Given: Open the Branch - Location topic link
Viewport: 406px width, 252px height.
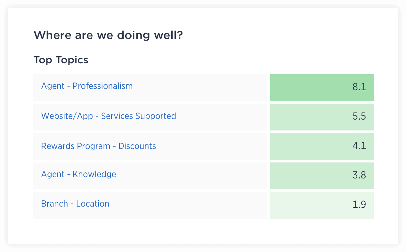Looking at the screenshot, I should click(75, 204).
